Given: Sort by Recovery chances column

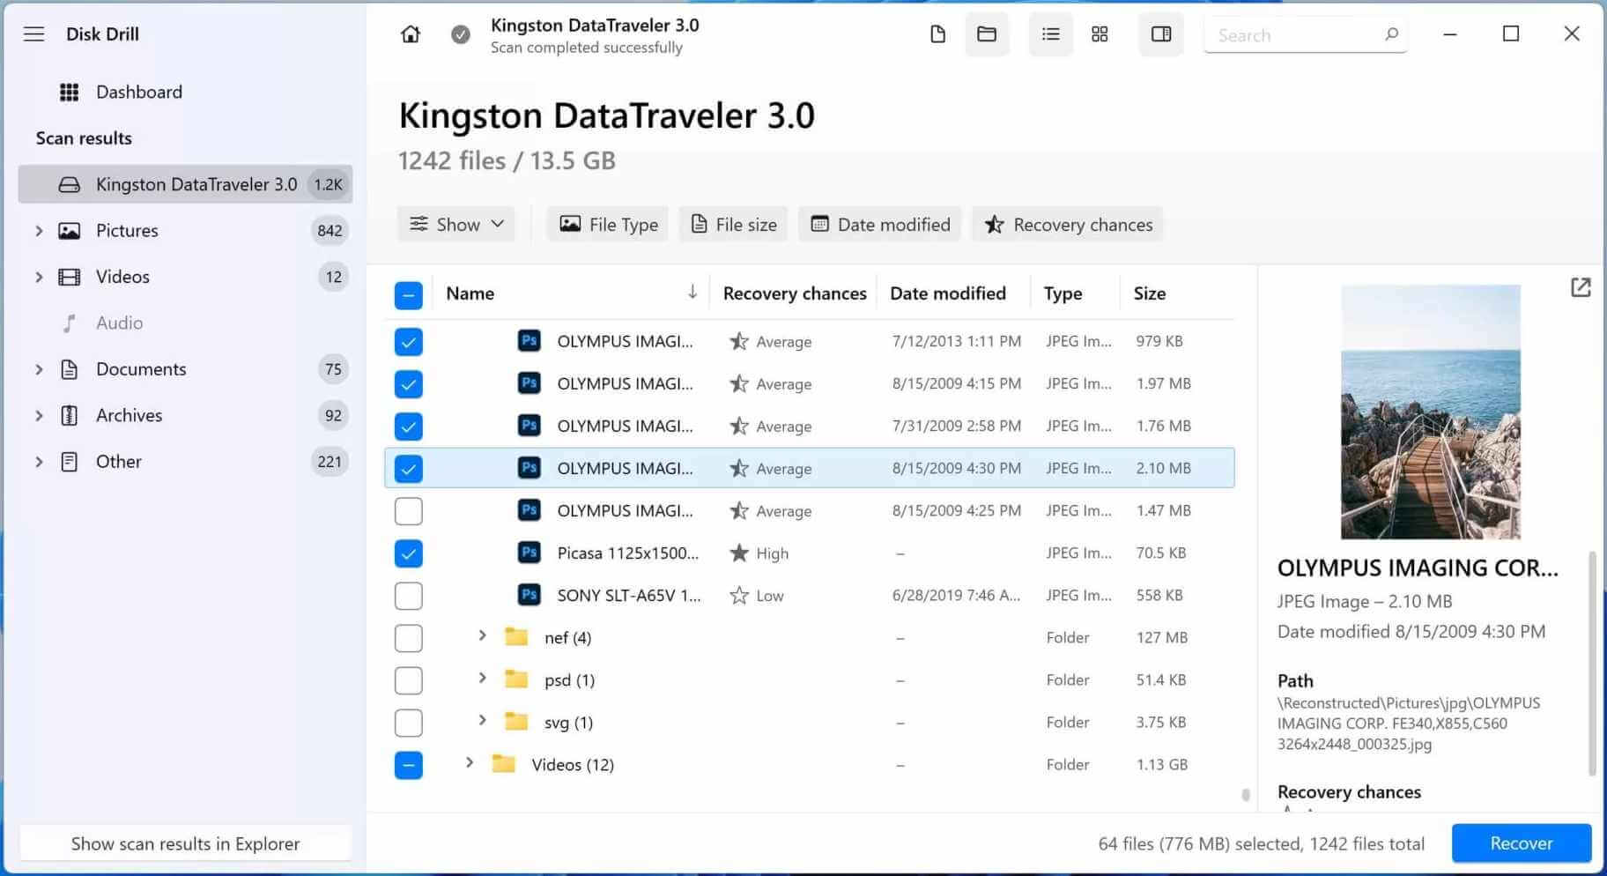Looking at the screenshot, I should [x=795, y=293].
